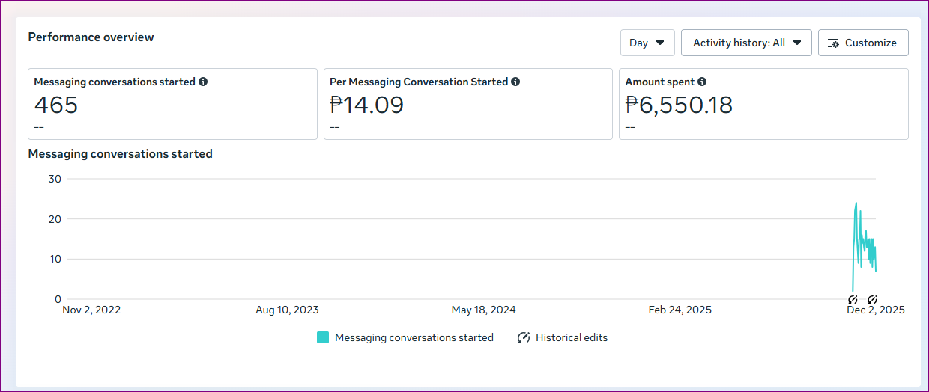The height and width of the screenshot is (392, 929).
Task: Click the highest peak of the teal line
Action: coord(856,203)
